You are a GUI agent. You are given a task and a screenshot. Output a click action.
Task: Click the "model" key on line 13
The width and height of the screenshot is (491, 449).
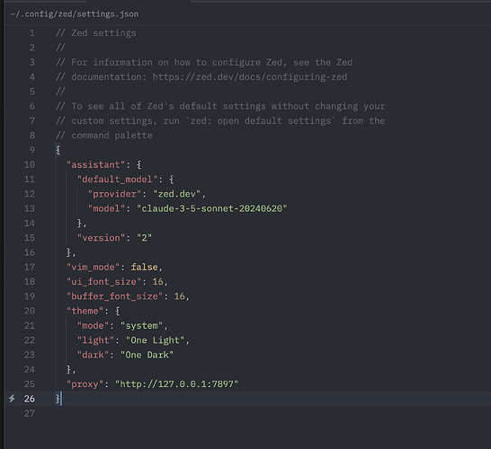coord(106,208)
